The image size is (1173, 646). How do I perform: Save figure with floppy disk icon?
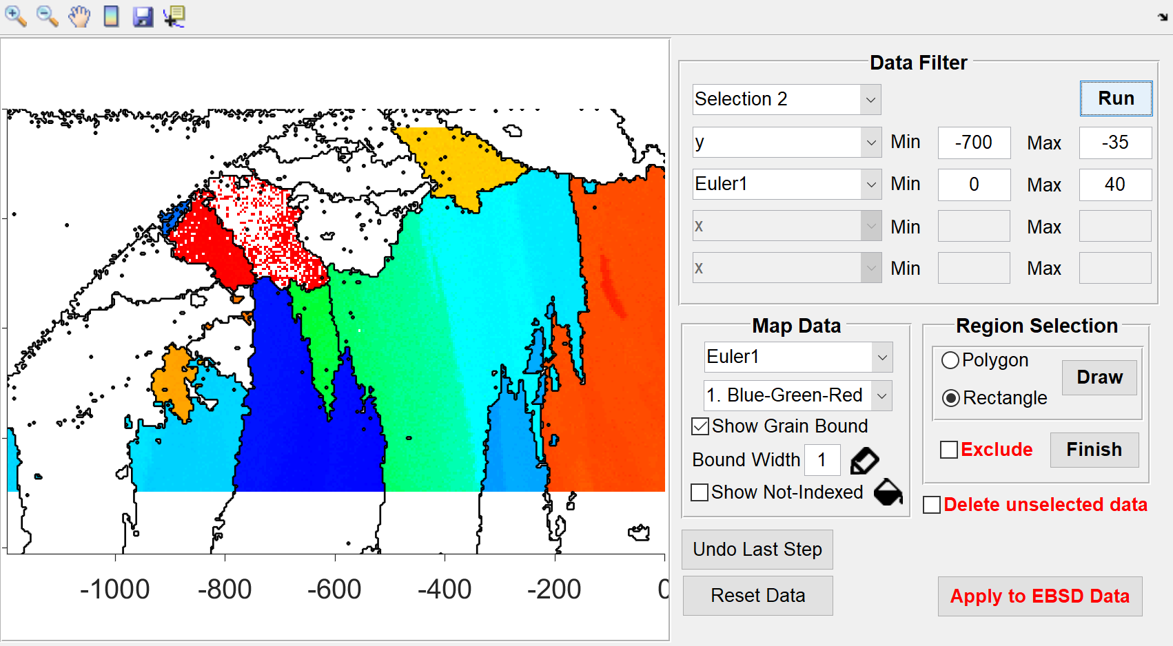[x=143, y=16]
